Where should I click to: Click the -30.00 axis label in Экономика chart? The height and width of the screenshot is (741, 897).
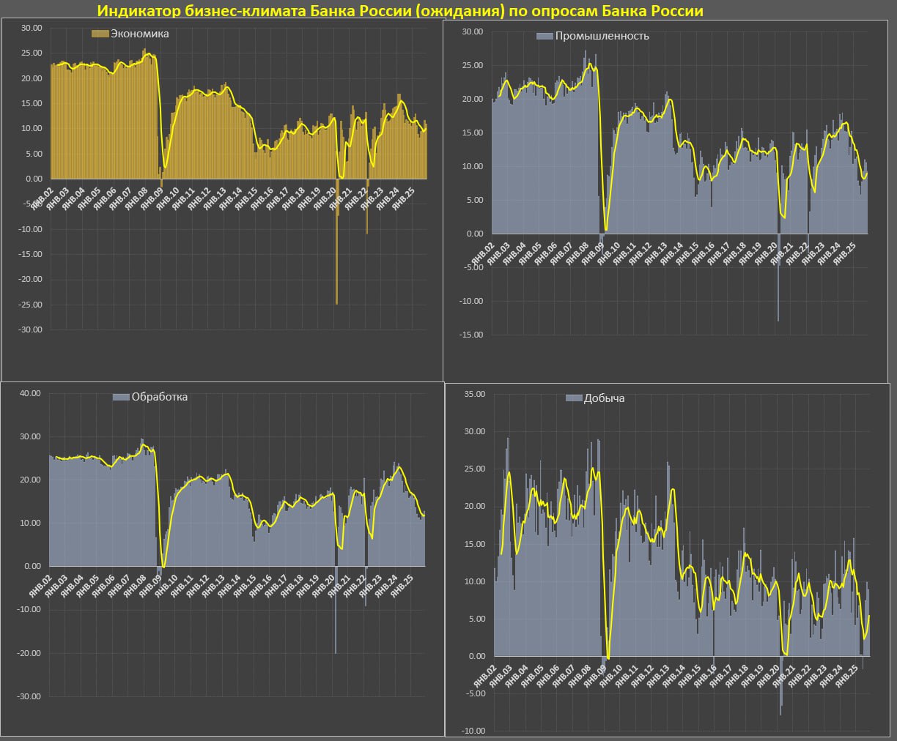tap(30, 329)
